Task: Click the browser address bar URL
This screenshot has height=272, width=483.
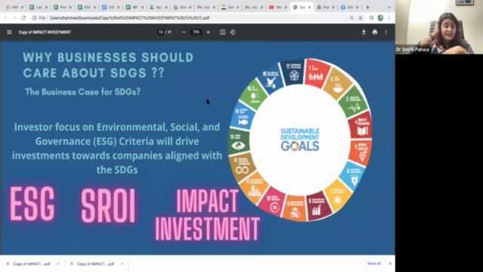Action: pyautogui.click(x=130, y=18)
